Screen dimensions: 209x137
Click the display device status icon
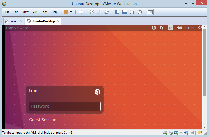pos(192,133)
